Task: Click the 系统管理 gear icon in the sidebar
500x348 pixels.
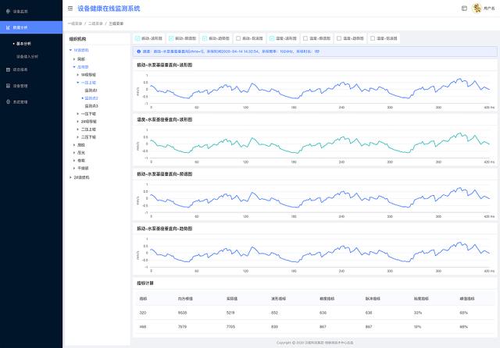Action: click(8, 102)
